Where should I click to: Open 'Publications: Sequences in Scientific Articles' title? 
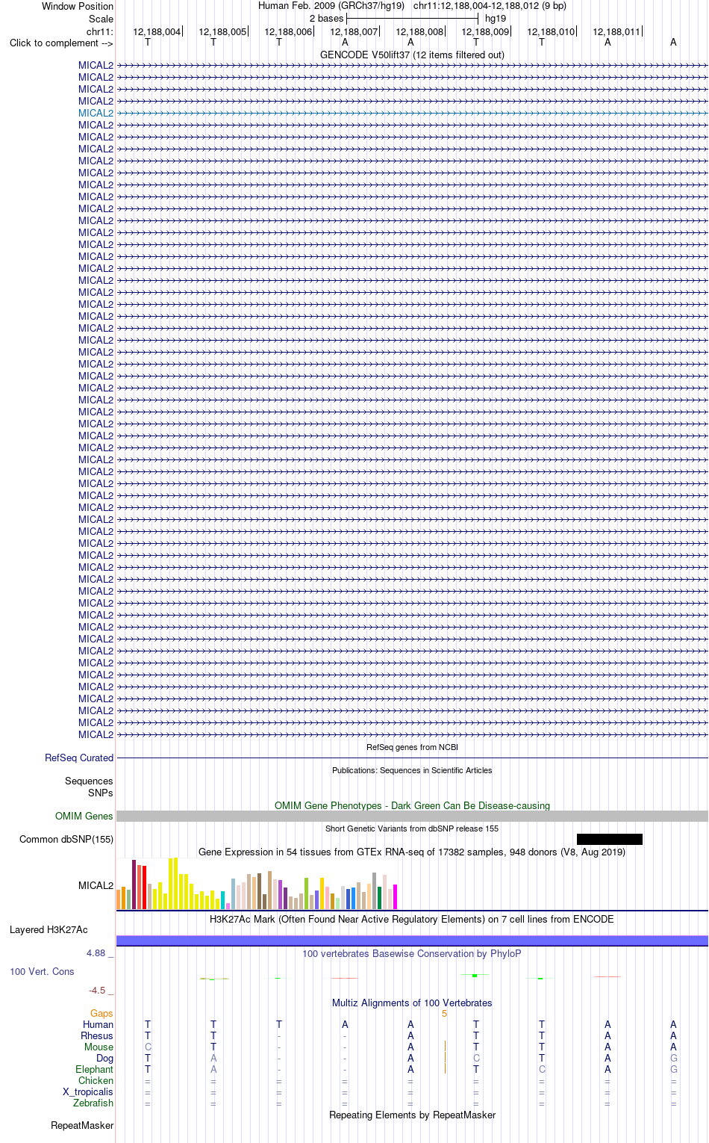(412, 770)
